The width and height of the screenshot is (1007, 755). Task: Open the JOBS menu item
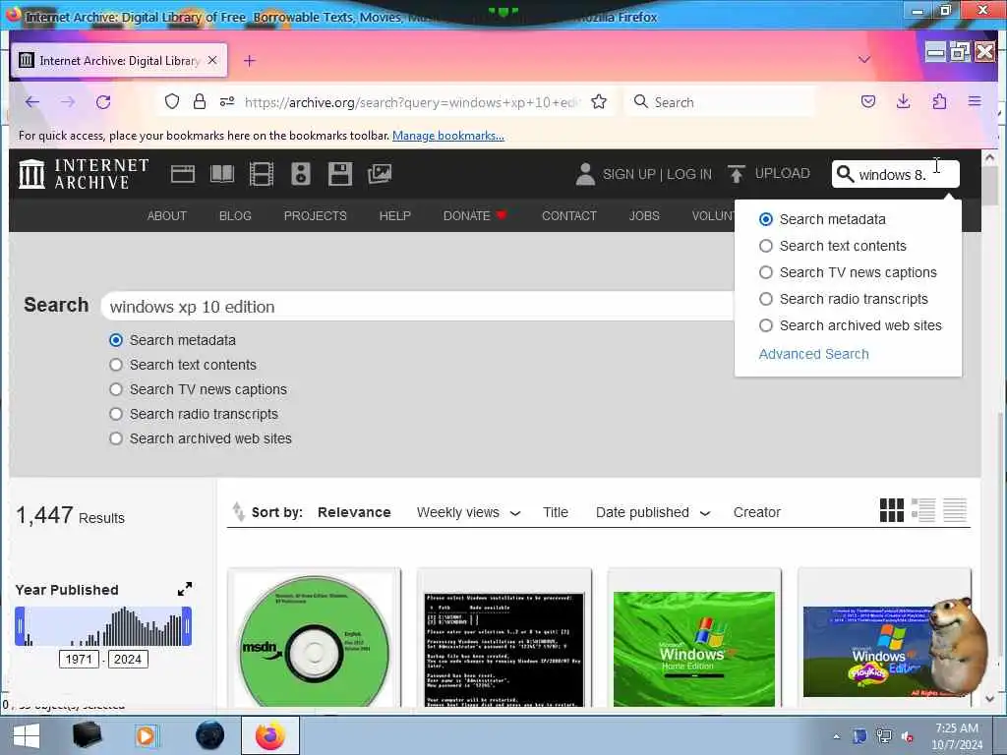(644, 215)
